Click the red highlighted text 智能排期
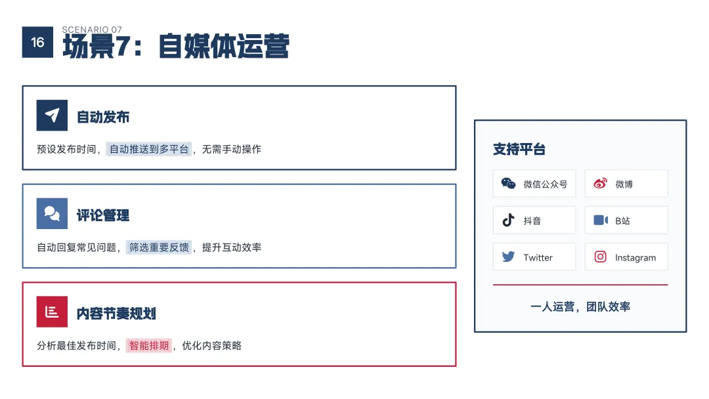The height and width of the screenshot is (399, 709). coord(149,346)
